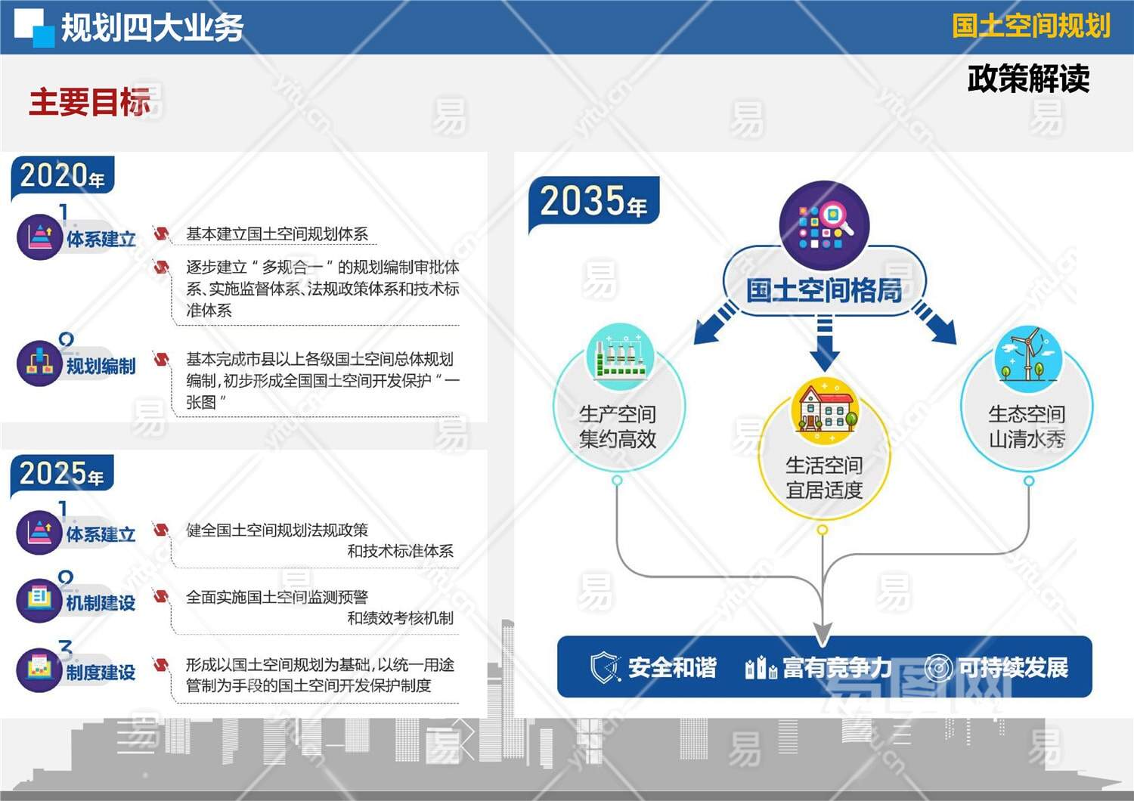
Task: Click the 可持续发展 text in blue banner
Action: [1013, 668]
